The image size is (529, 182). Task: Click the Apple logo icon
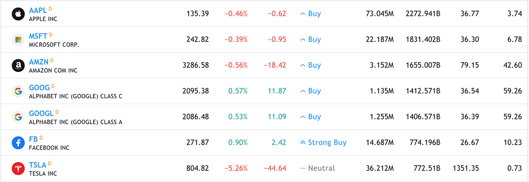pyautogui.click(x=18, y=14)
